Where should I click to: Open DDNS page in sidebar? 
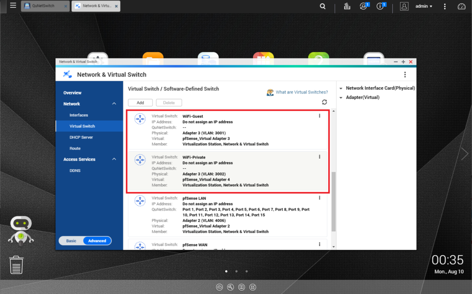[x=75, y=171]
